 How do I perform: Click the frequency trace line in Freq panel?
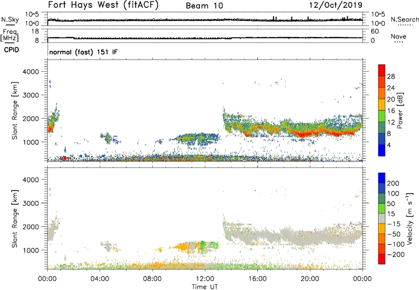(x=205, y=38)
